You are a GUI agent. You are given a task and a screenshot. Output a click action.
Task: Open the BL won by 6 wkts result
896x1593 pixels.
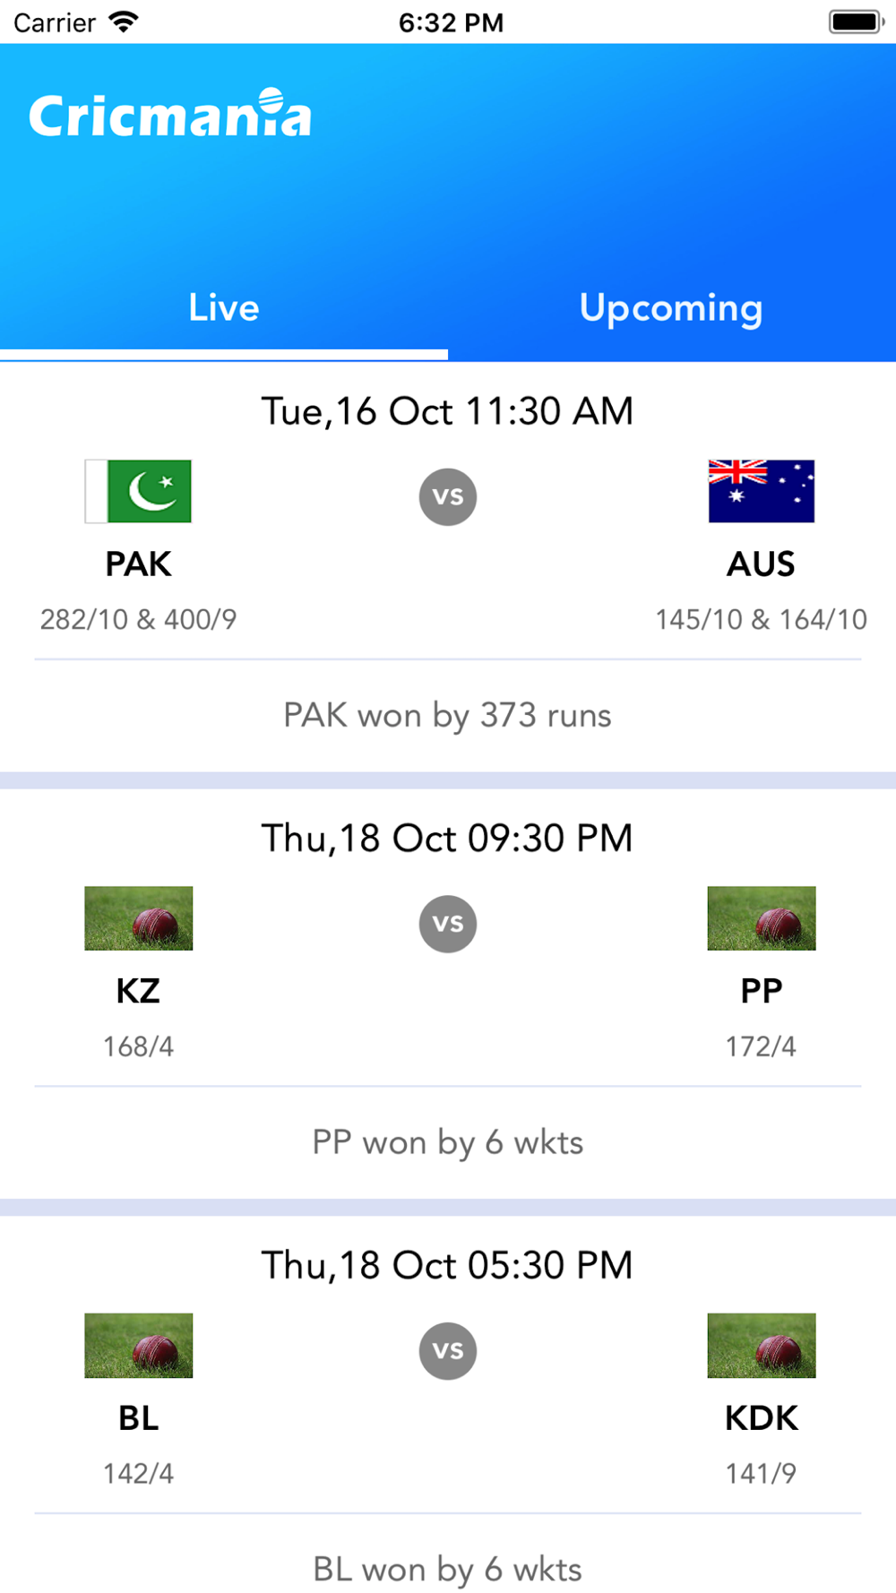point(448,1570)
